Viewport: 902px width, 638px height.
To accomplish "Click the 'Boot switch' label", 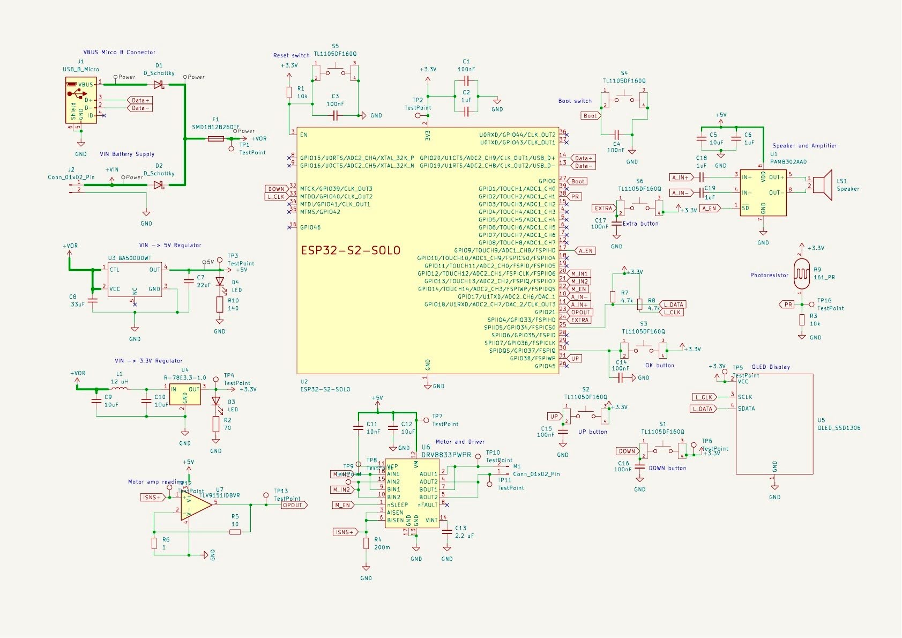I will pos(575,101).
